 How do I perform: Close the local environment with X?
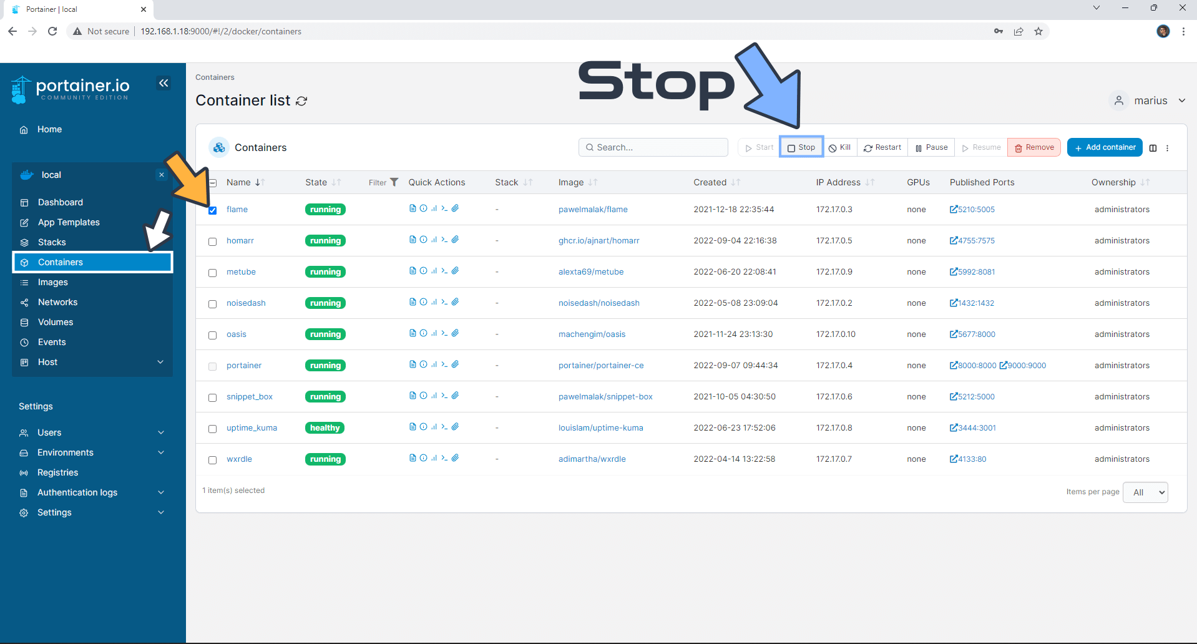click(x=162, y=175)
